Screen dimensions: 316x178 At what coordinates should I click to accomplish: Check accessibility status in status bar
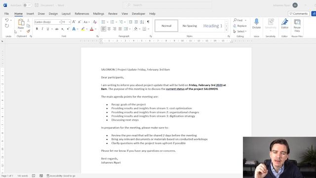tap(61, 176)
